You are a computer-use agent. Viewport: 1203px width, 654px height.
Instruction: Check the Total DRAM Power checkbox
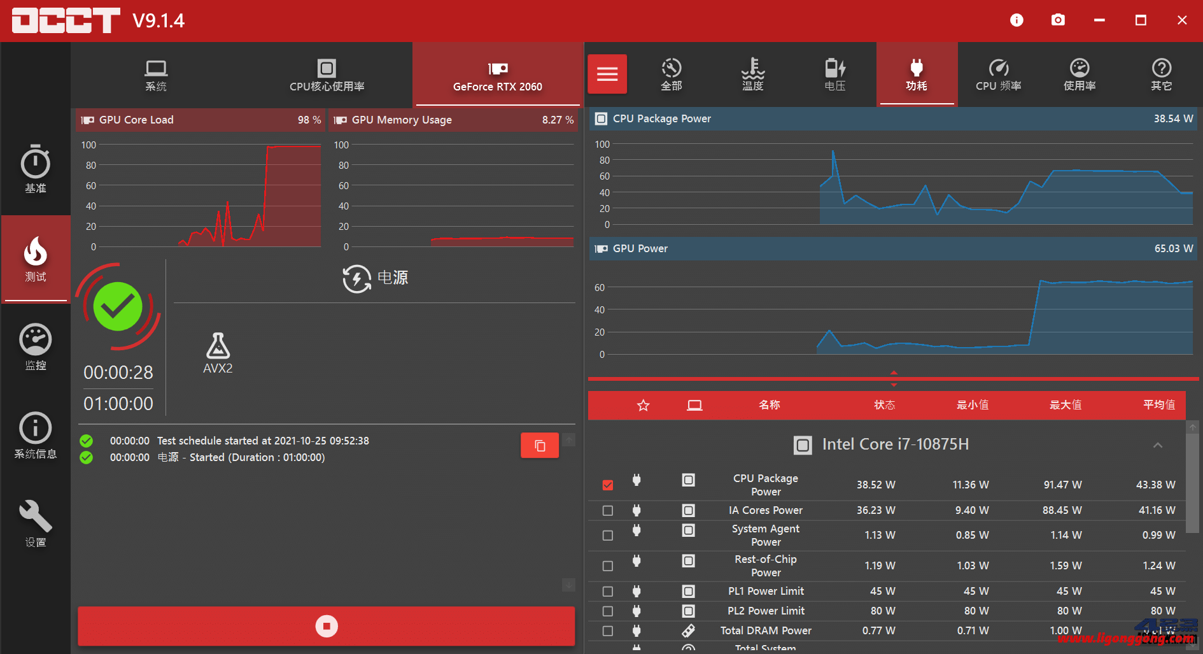pyautogui.click(x=608, y=631)
